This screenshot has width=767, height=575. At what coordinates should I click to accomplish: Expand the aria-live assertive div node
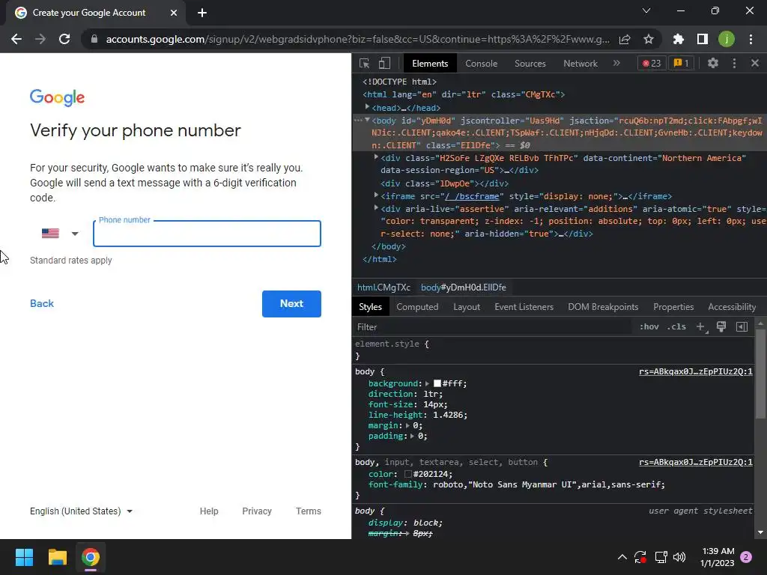click(376, 208)
